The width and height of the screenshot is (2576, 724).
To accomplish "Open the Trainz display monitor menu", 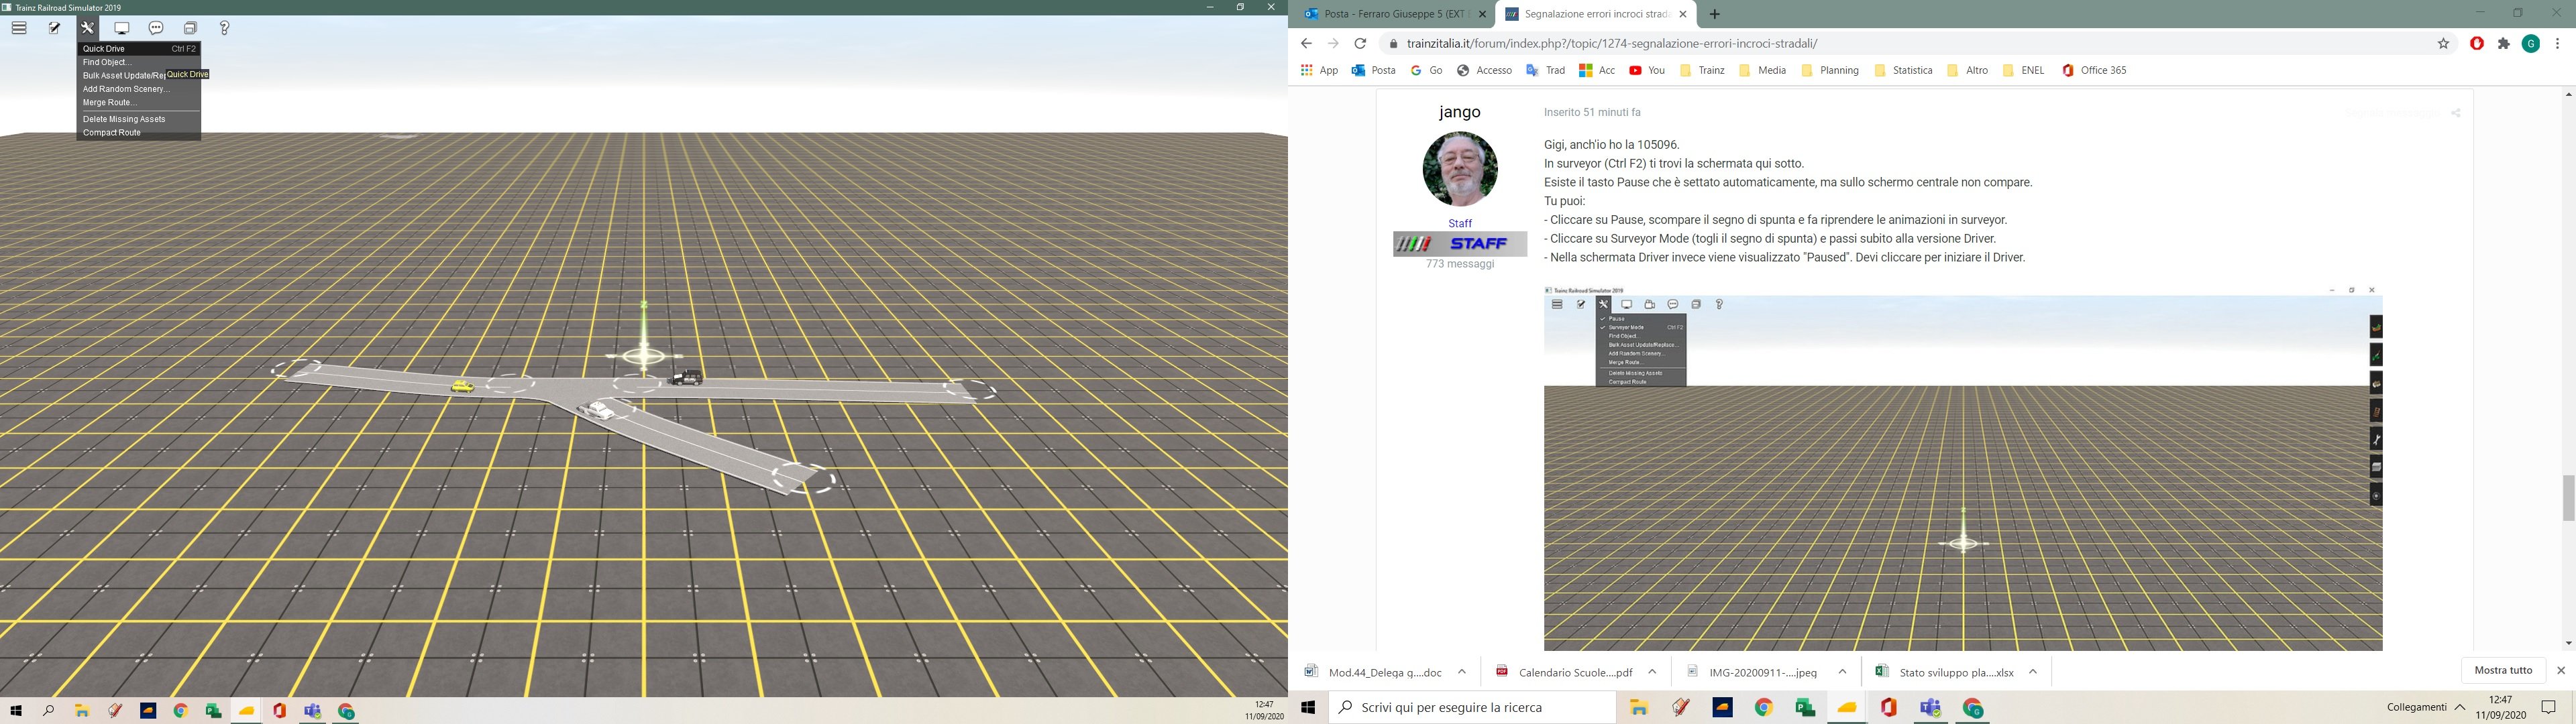I will (122, 28).
